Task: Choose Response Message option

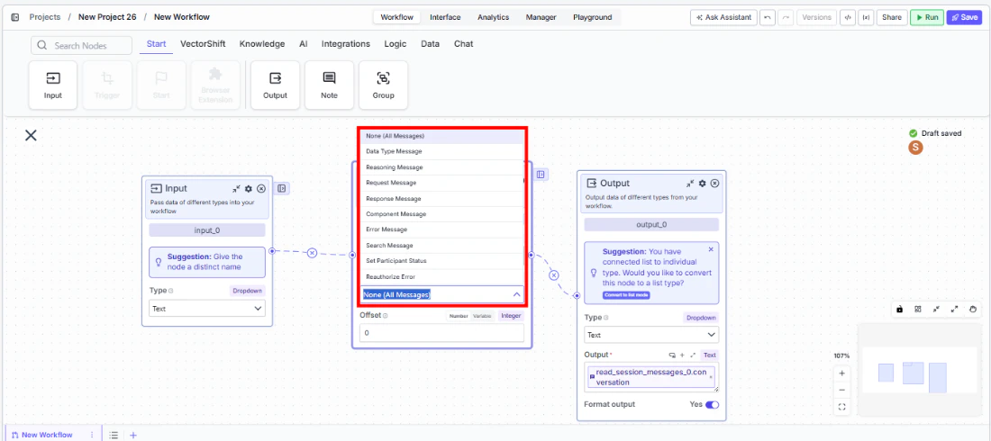Action: pyautogui.click(x=442, y=198)
